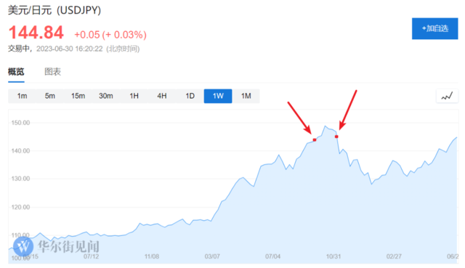Click the 144.84 price value
465x268 pixels.
pyautogui.click(x=36, y=32)
